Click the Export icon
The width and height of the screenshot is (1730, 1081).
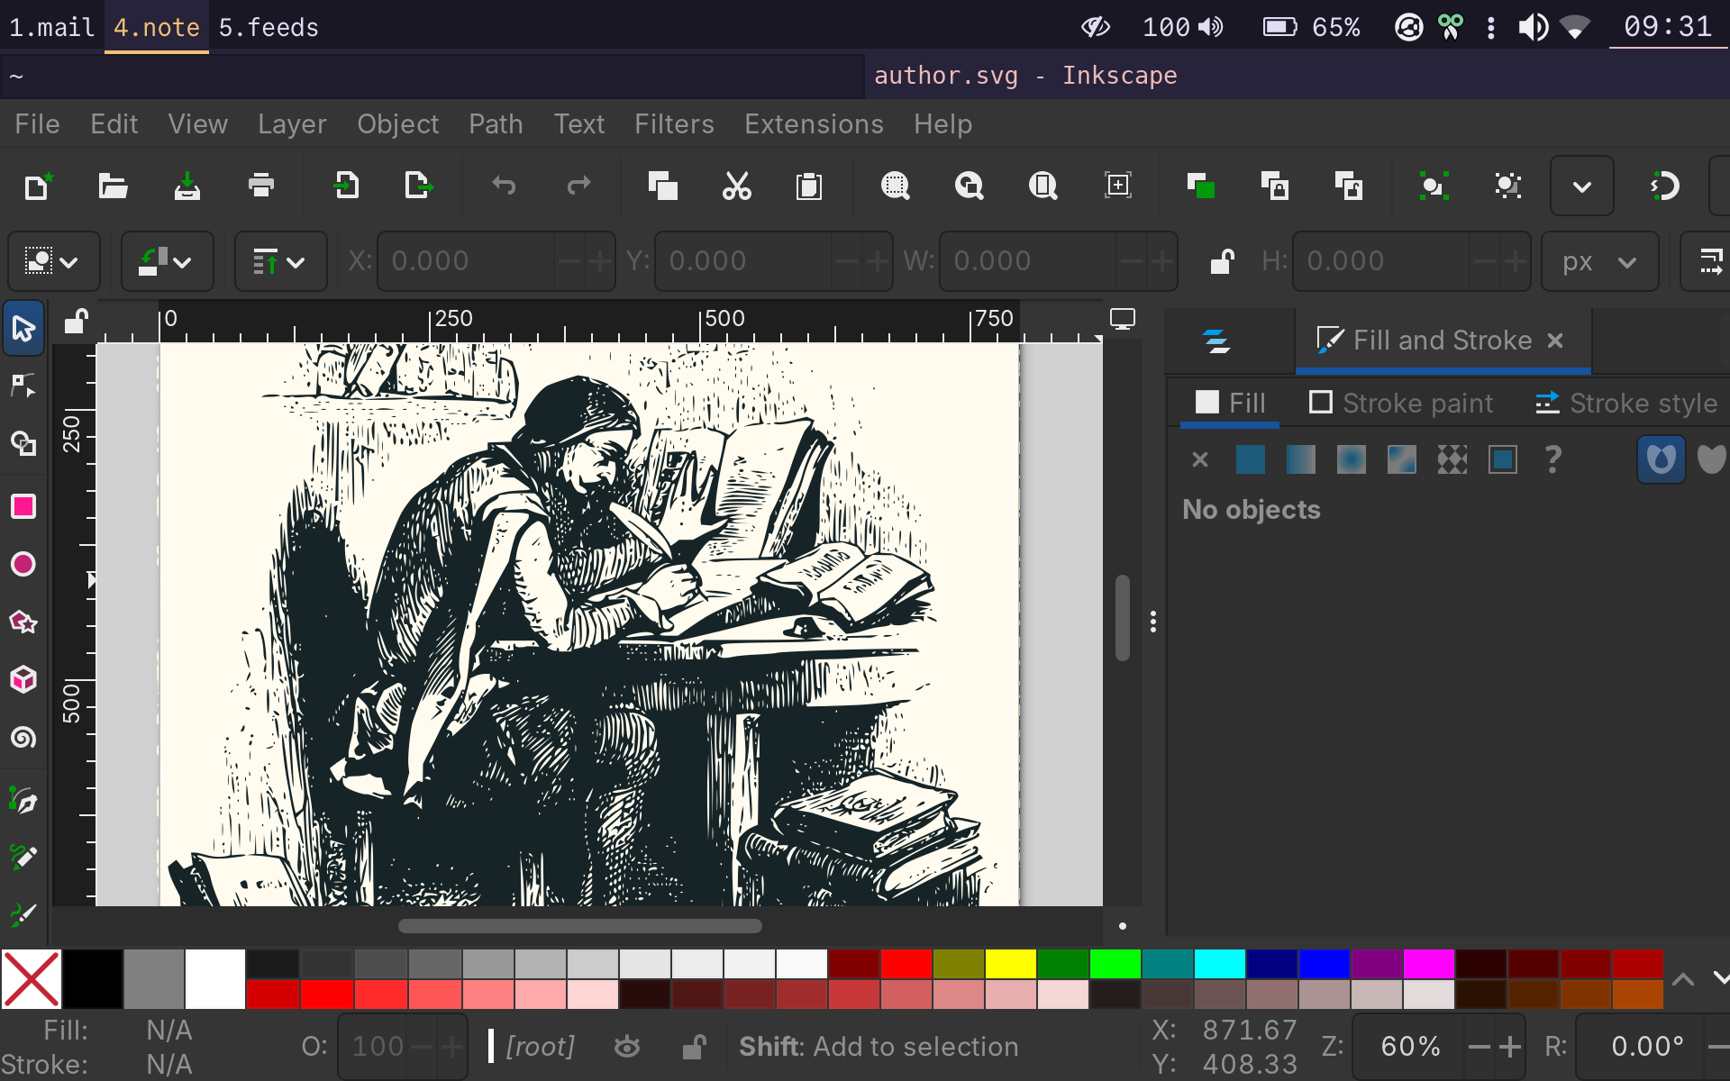click(419, 186)
